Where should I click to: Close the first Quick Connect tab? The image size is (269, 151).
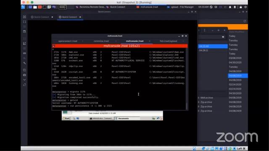(52, 17)
